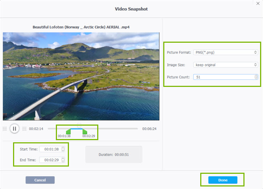The image size is (263, 189).
Task: Click the End Time stepper arrows
Action: coord(63,160)
